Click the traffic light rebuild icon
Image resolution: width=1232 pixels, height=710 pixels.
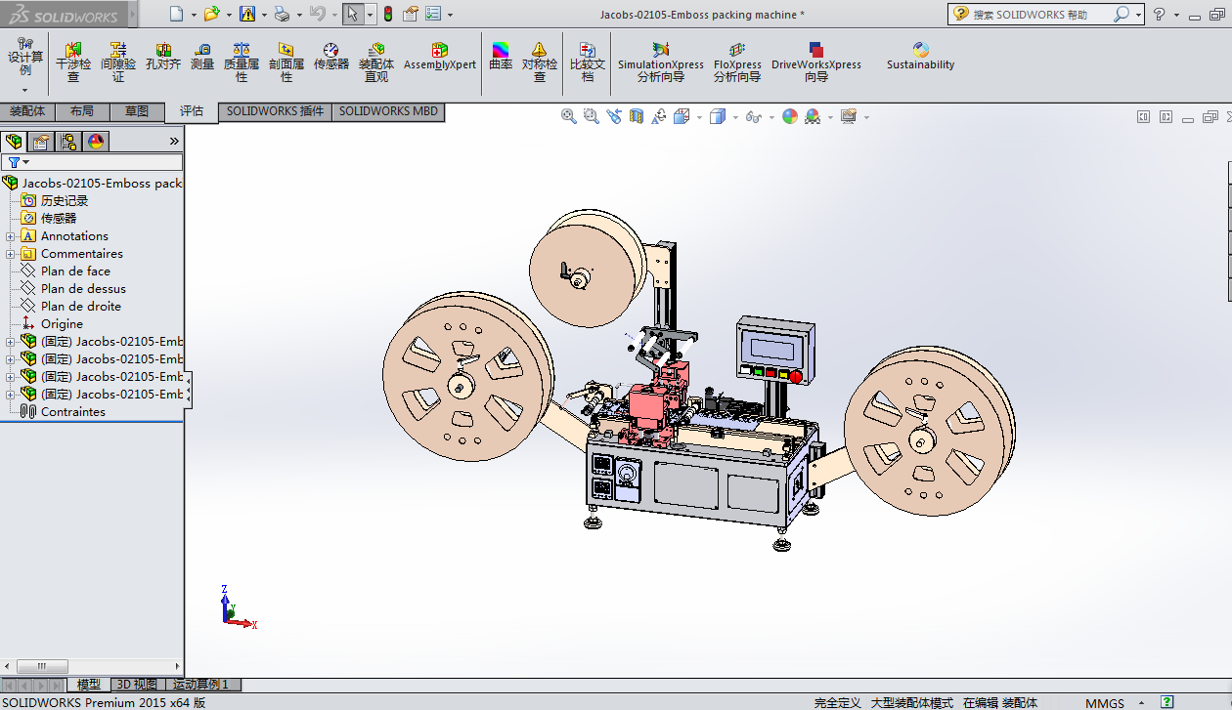pos(387,14)
